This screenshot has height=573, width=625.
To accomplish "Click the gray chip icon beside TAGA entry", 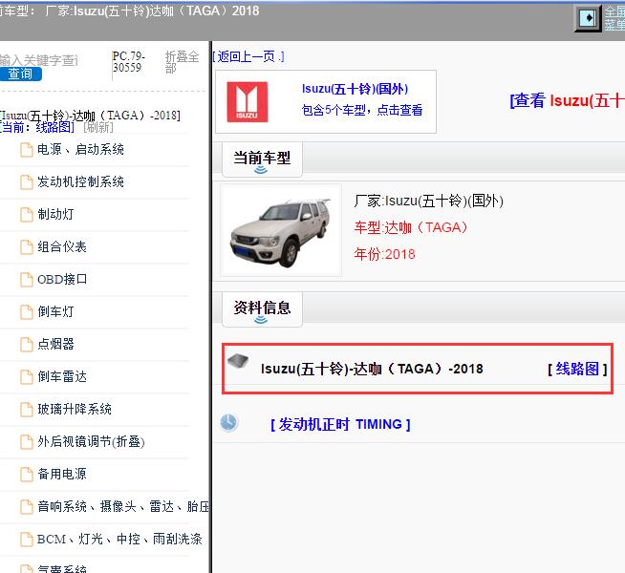I will click(238, 361).
